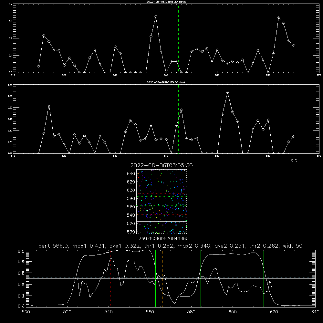This screenshot has height=323, width=323.
Task: Click the dawn plot title text
Action: 166,2
